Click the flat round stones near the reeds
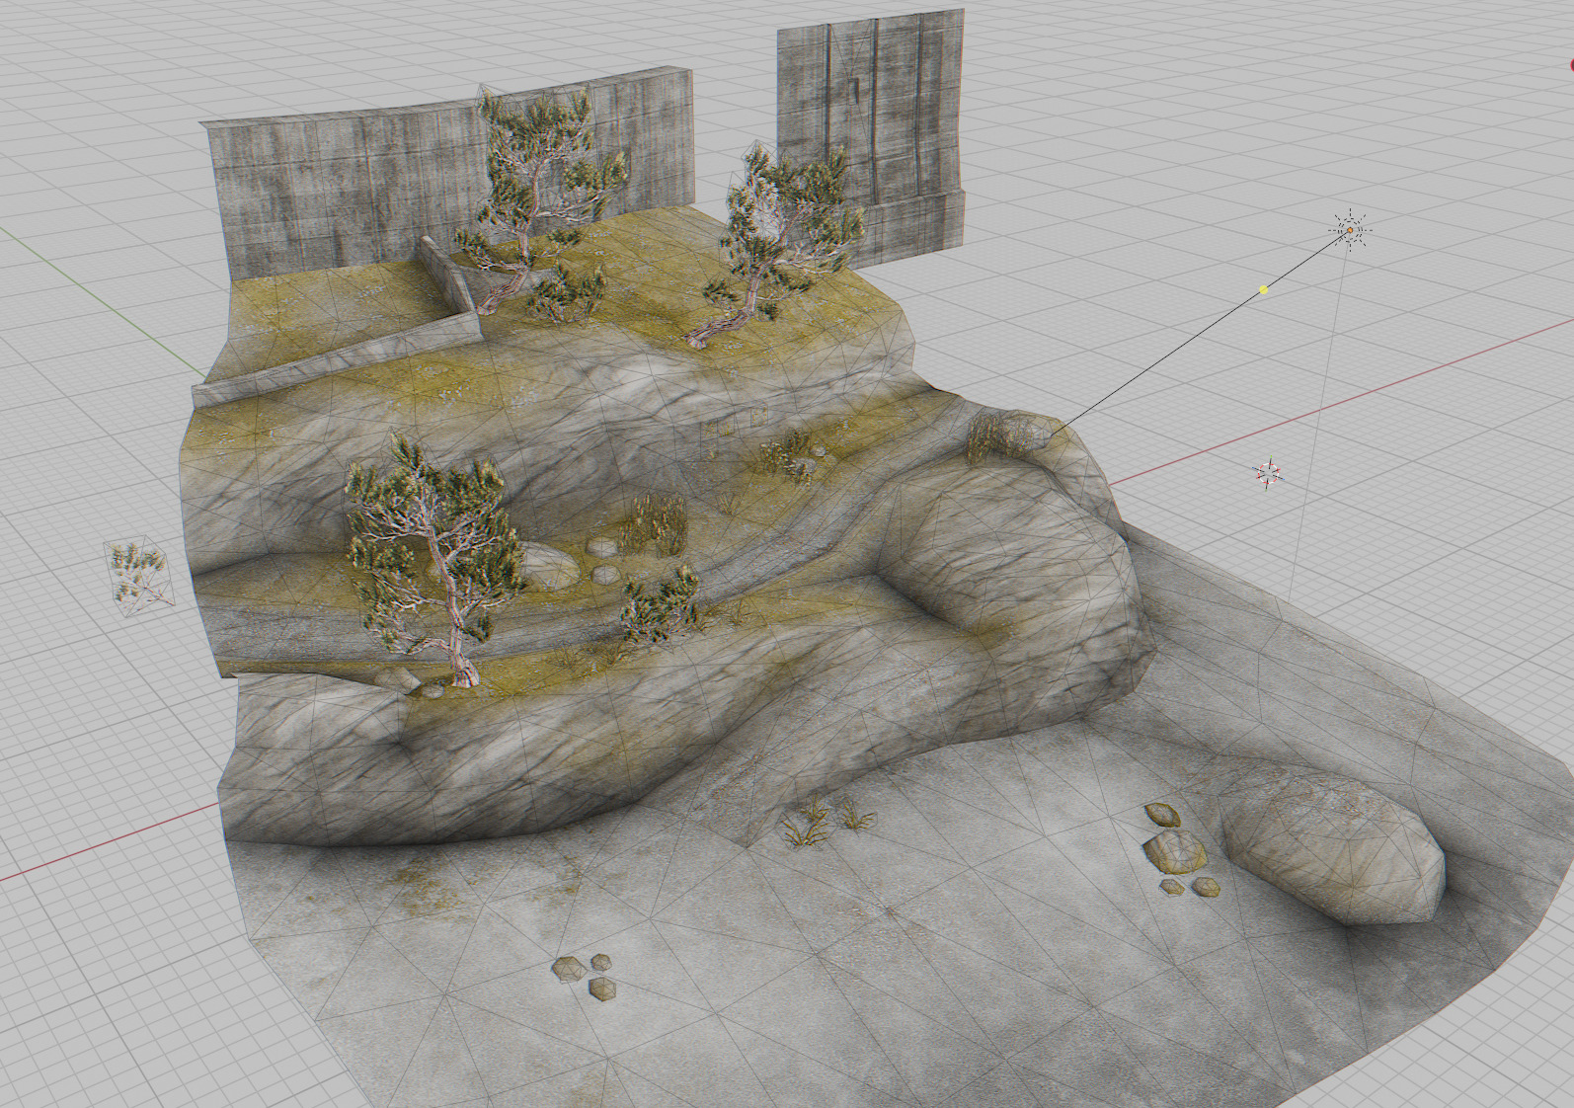 (600, 559)
